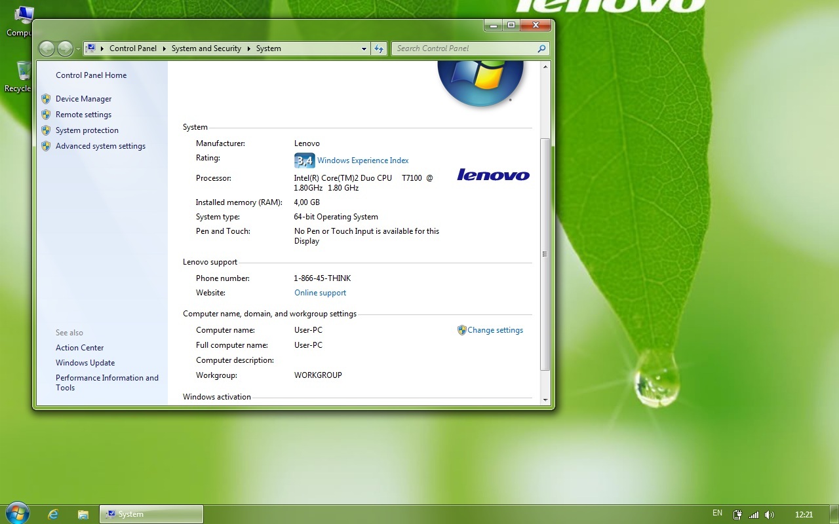Image resolution: width=839 pixels, height=524 pixels.
Task: Open System protection
Action: click(x=87, y=130)
